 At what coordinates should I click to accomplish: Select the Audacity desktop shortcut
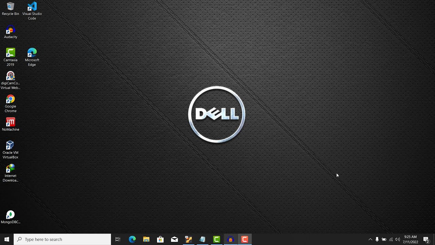[x=11, y=32]
